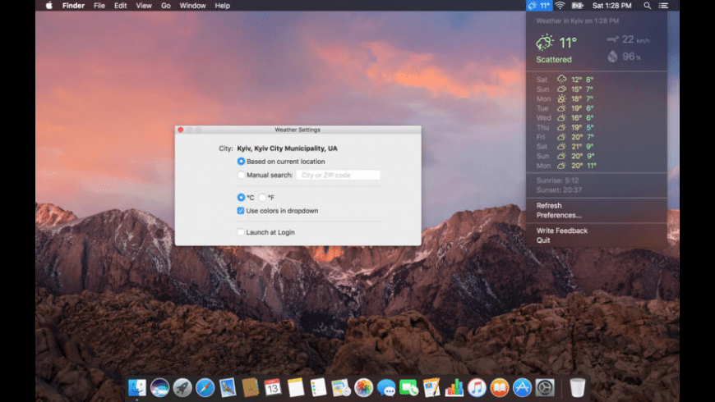Switch temperature unit to °F
Viewport: 715px width, 402px height.
pyautogui.click(x=262, y=197)
